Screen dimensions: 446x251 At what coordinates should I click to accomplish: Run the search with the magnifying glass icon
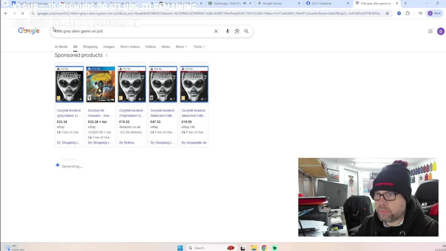click(246, 31)
